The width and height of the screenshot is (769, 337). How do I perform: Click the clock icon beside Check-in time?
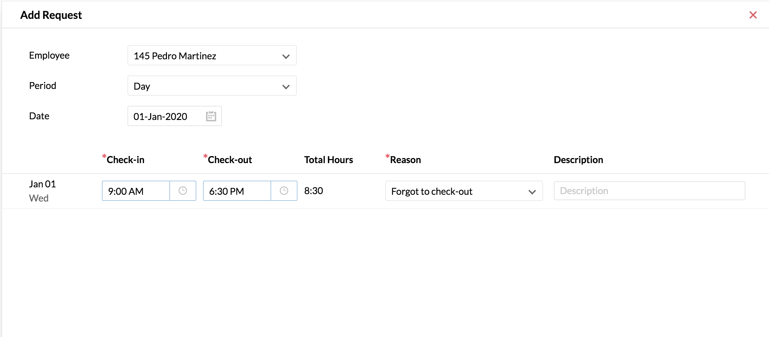183,191
